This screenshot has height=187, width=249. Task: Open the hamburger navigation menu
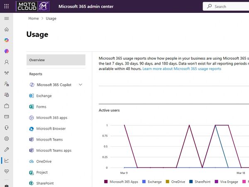tap(6, 19)
